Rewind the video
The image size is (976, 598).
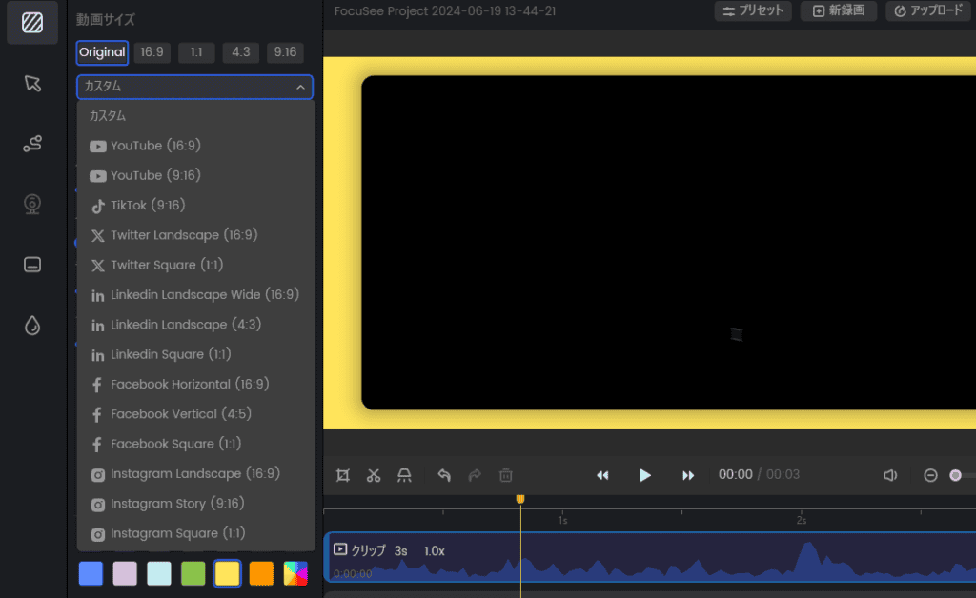coord(602,475)
